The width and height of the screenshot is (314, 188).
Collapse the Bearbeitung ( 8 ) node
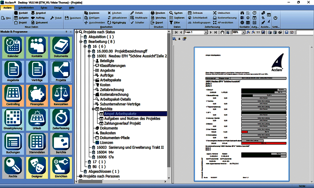81,41
